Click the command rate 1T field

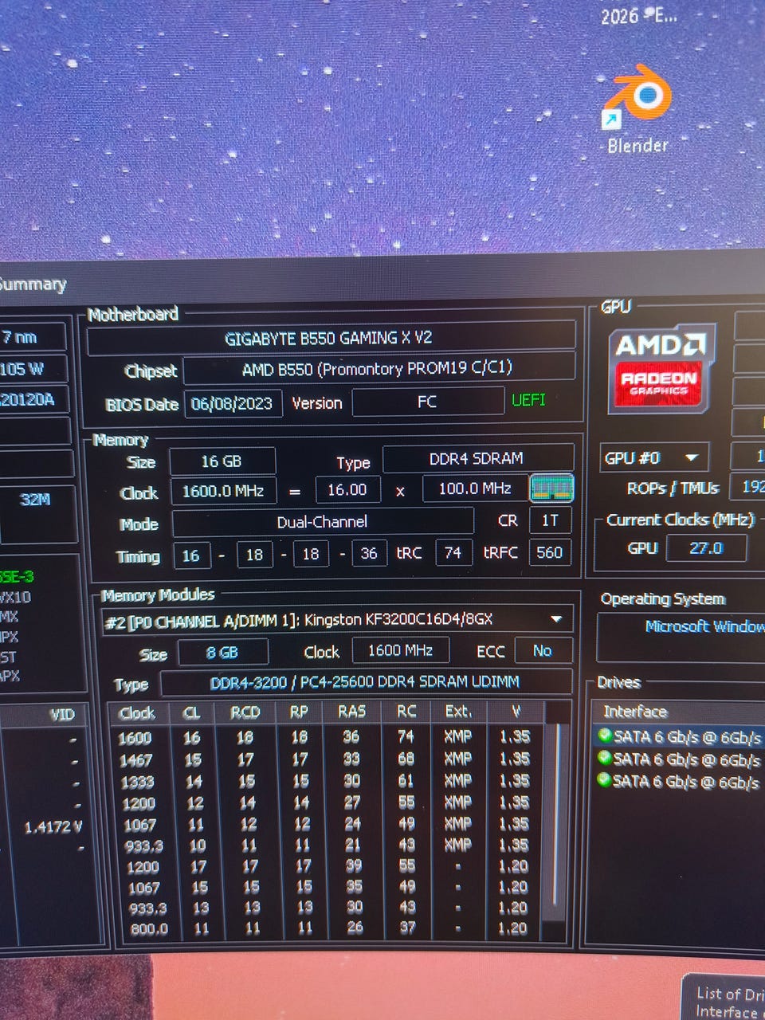point(550,520)
